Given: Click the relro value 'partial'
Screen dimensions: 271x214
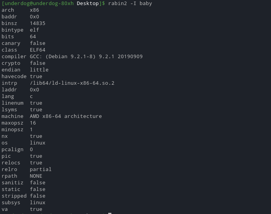Looking at the screenshot, I should (41, 169).
